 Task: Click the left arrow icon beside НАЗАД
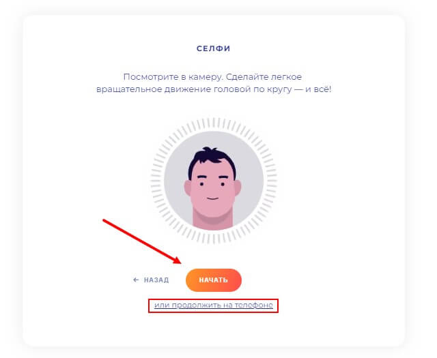136,280
